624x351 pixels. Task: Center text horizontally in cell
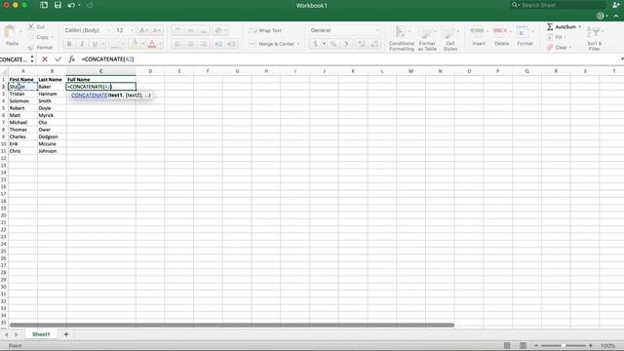click(x=191, y=43)
